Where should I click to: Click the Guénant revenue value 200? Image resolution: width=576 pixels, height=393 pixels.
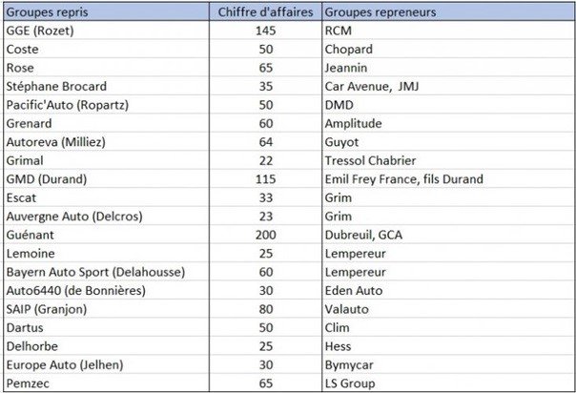click(x=266, y=235)
